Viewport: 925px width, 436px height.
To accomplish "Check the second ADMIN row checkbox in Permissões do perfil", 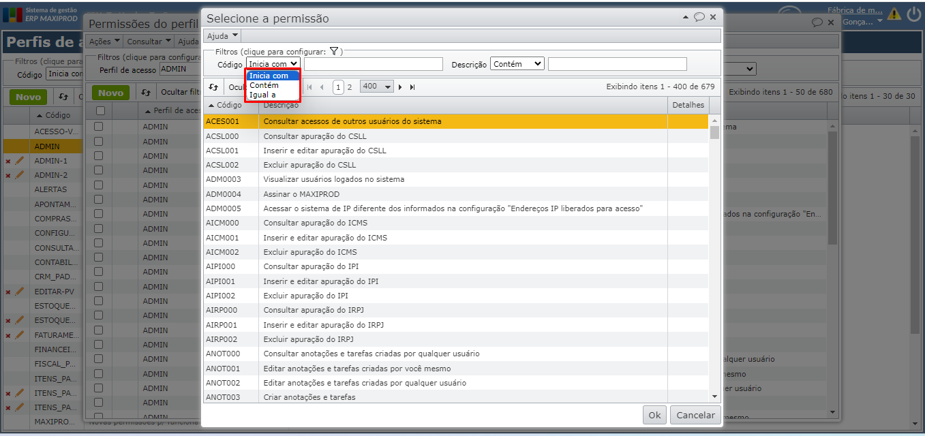I will 99,142.
